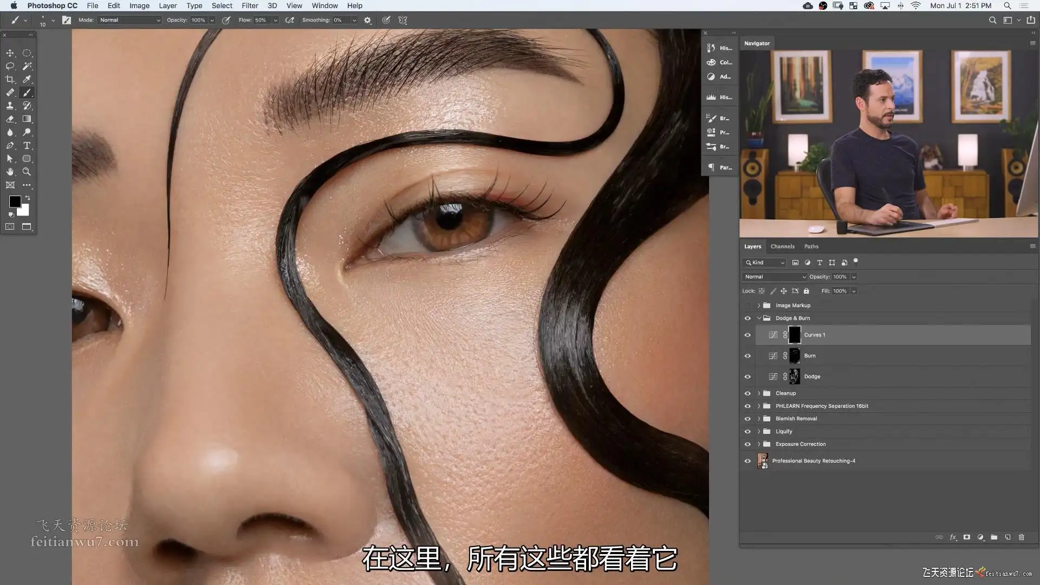Switch to the Channels tab
Viewport: 1040px width, 585px height.
pos(782,246)
